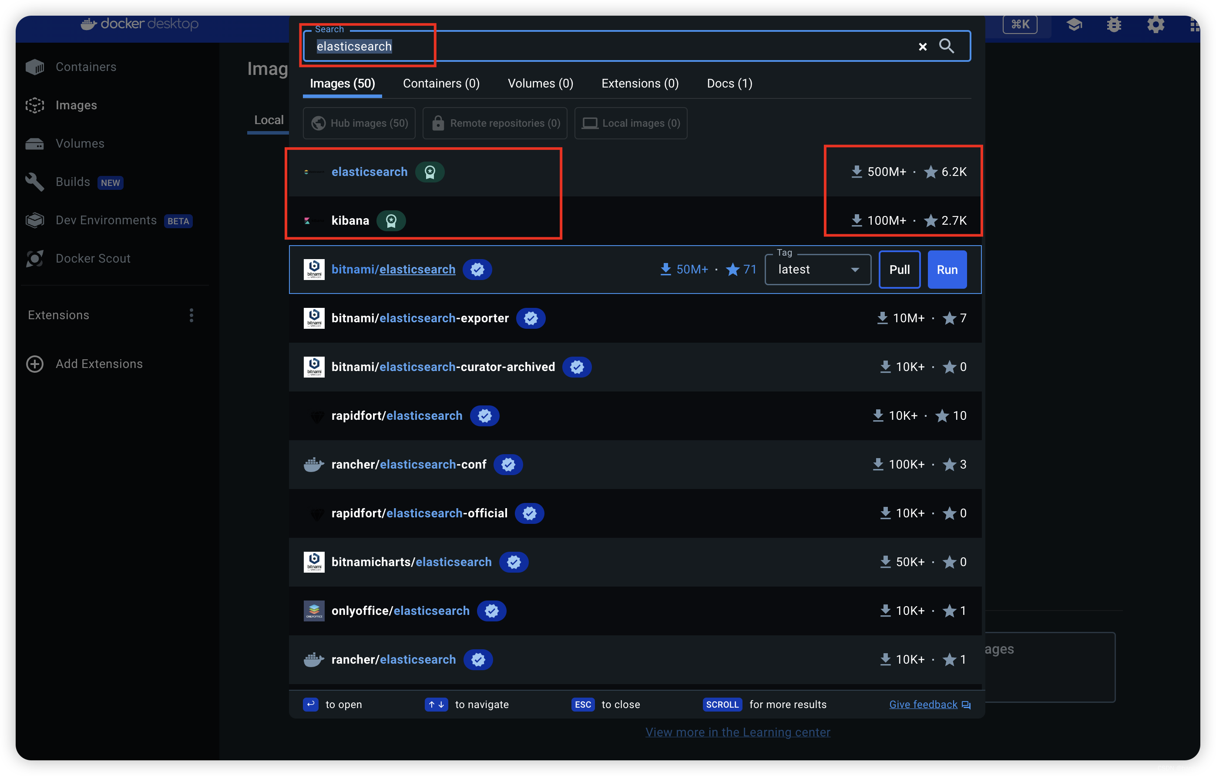Click the Extensions sidebar icon
The width and height of the screenshot is (1216, 776).
pos(57,315)
